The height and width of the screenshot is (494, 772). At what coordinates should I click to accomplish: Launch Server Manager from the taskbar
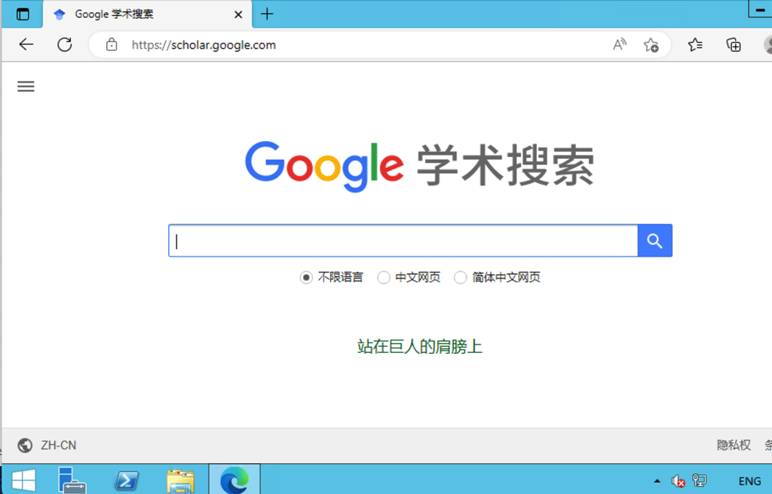(x=72, y=480)
